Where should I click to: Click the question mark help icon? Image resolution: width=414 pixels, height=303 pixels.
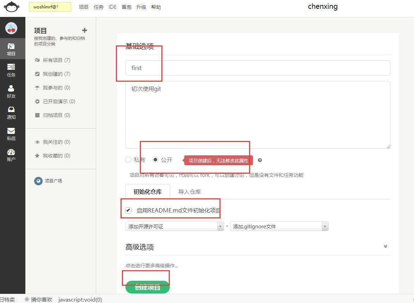[260, 160]
